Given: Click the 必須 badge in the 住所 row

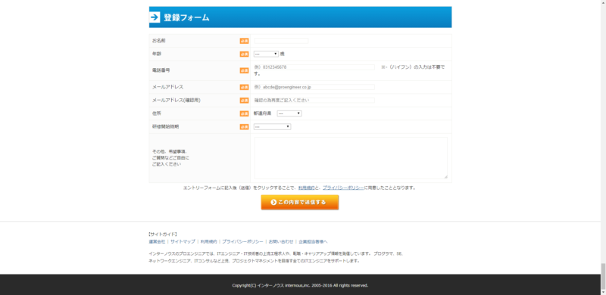Looking at the screenshot, I should [244, 113].
